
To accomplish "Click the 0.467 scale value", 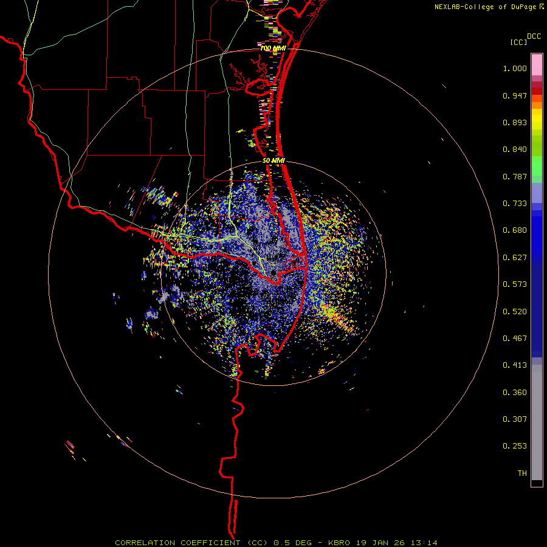I will coord(515,339).
